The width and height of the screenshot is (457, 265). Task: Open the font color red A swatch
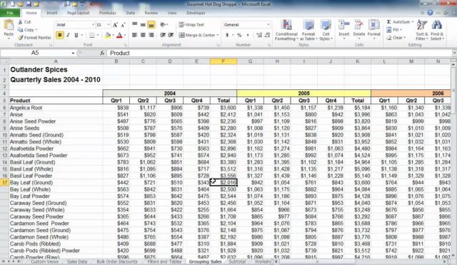coord(119,35)
